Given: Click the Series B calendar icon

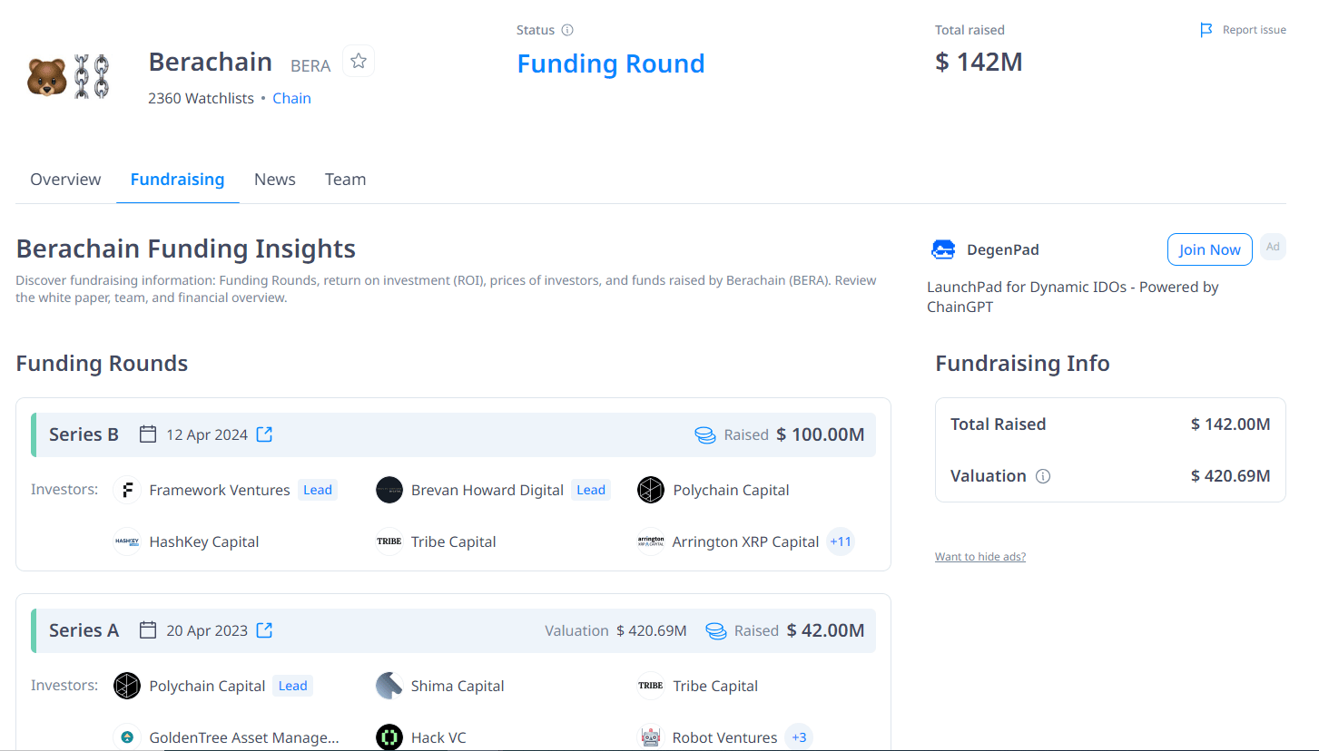Looking at the screenshot, I should [148, 434].
